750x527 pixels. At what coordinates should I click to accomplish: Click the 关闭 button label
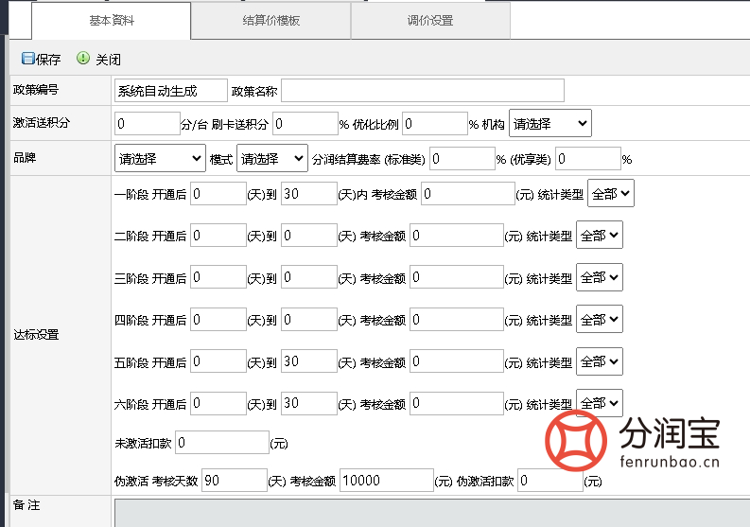[x=108, y=60]
